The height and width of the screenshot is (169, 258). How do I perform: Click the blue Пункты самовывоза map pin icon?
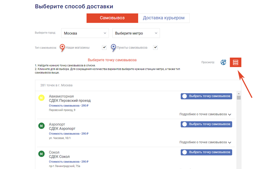[113, 48]
